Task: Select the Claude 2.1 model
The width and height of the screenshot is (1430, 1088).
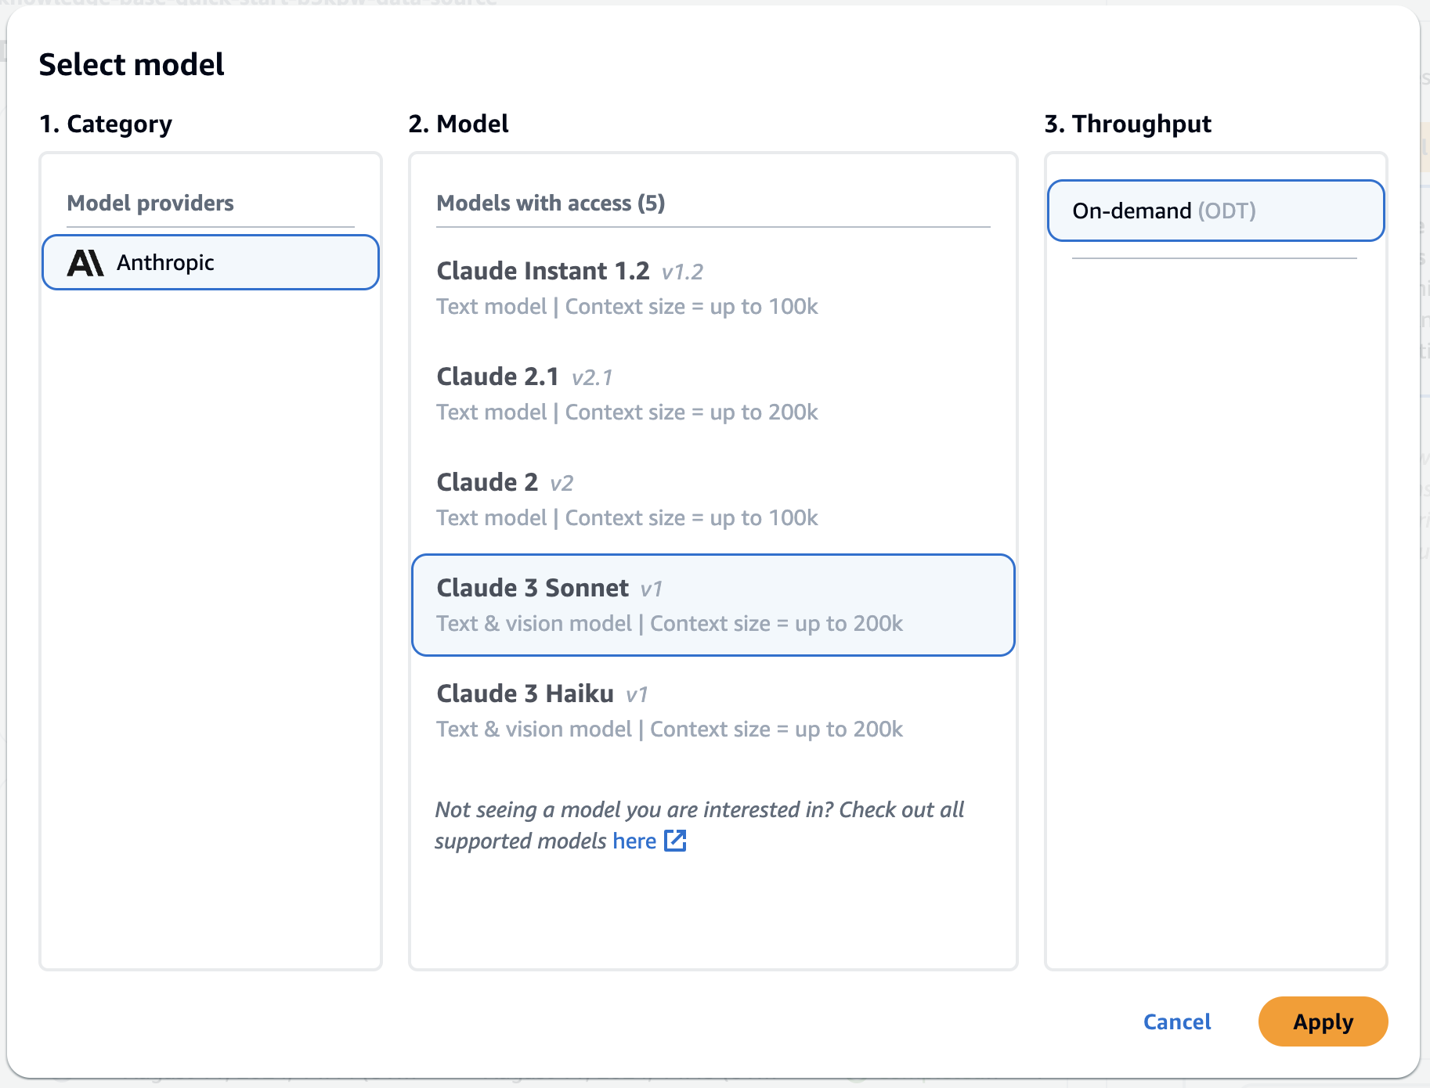Action: 627,394
